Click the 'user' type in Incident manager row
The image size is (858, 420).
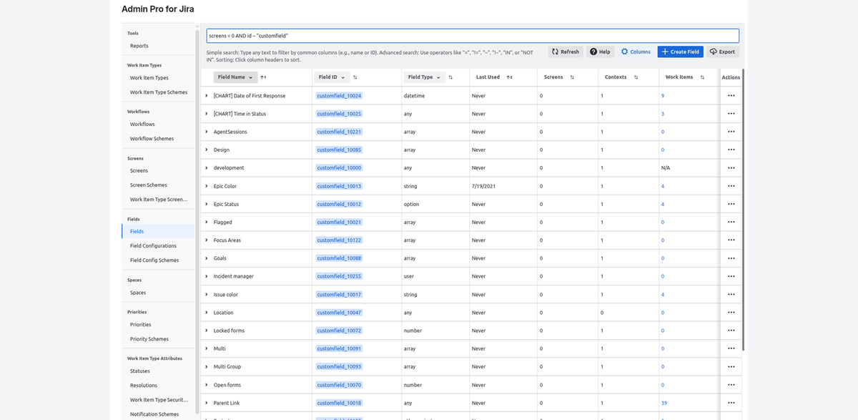tap(410, 276)
